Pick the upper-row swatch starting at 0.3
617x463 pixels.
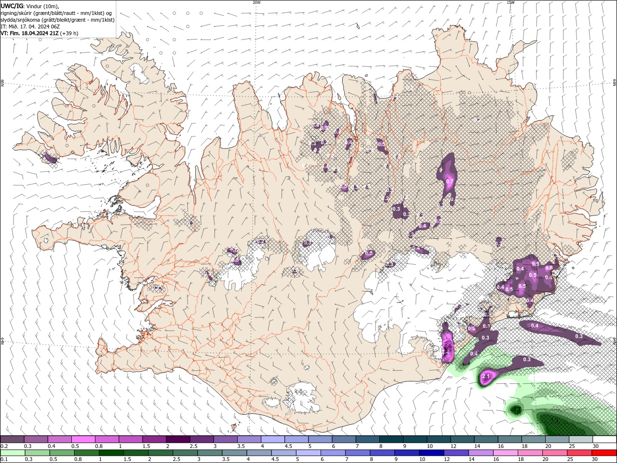36,439
